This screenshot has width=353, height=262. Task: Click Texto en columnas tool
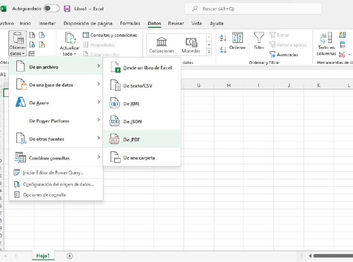(x=326, y=44)
